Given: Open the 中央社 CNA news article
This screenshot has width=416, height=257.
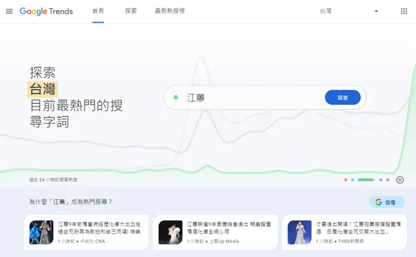Looking at the screenshot, I should pyautogui.click(x=86, y=233).
